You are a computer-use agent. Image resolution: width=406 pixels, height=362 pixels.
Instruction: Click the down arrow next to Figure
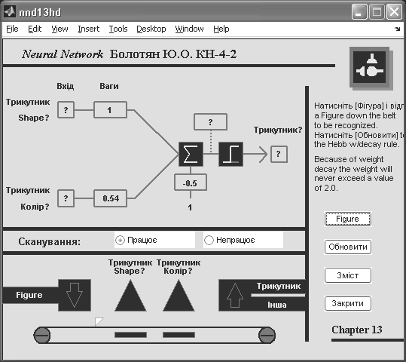(x=75, y=296)
